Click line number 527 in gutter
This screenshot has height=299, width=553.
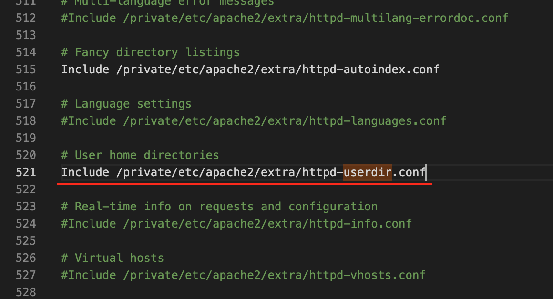[26, 275]
